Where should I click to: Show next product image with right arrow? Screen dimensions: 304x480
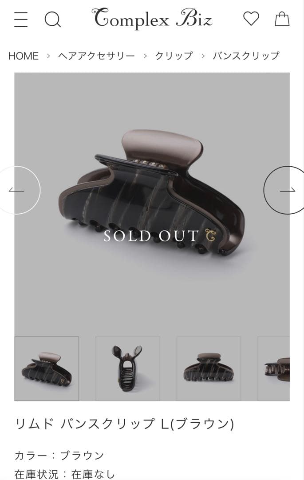(x=284, y=190)
